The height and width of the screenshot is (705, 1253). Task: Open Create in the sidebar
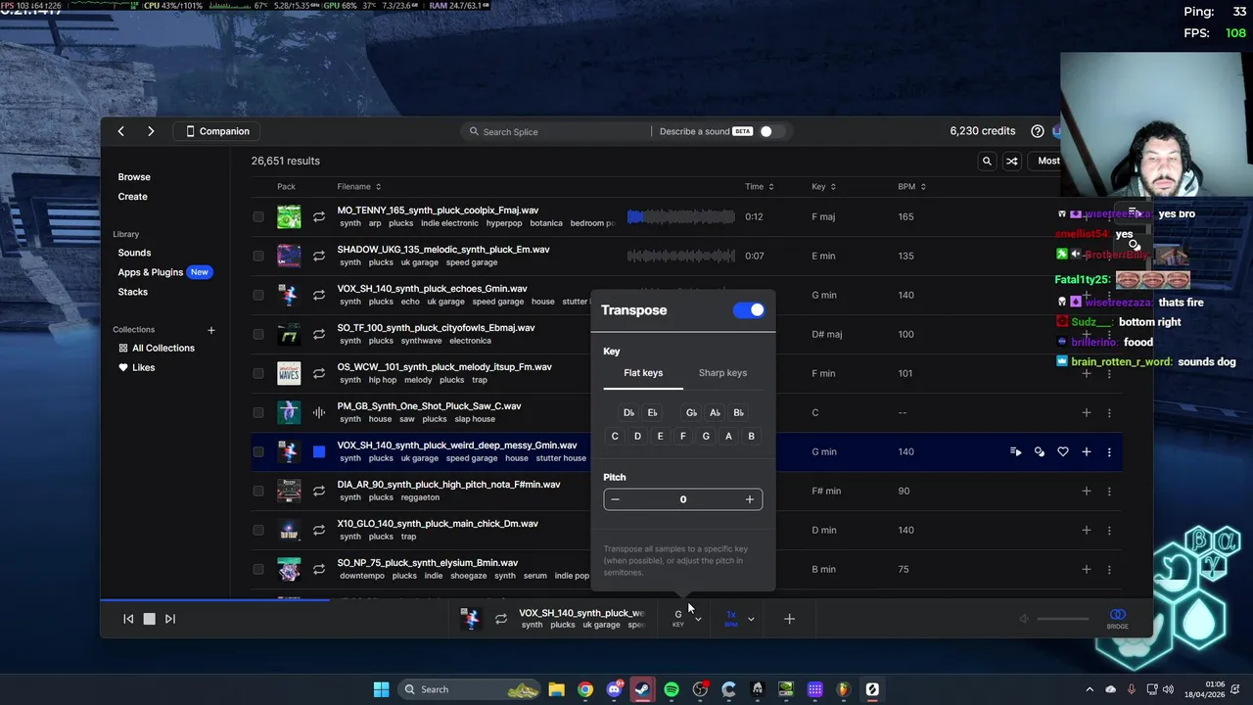133,197
